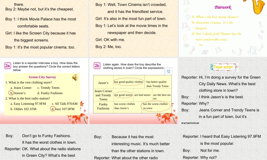Choose circled answer d. Jazz 107.9FM
Viewport: 267px width, 160px height.
(x=62, y=109)
